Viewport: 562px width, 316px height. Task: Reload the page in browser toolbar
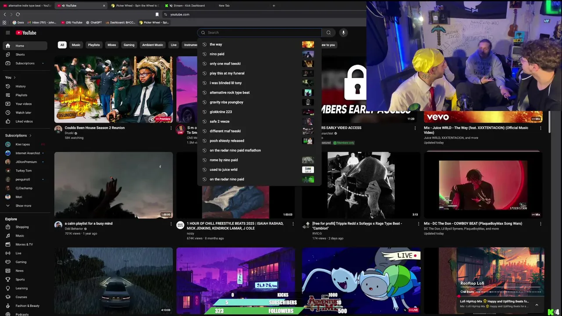(18, 14)
